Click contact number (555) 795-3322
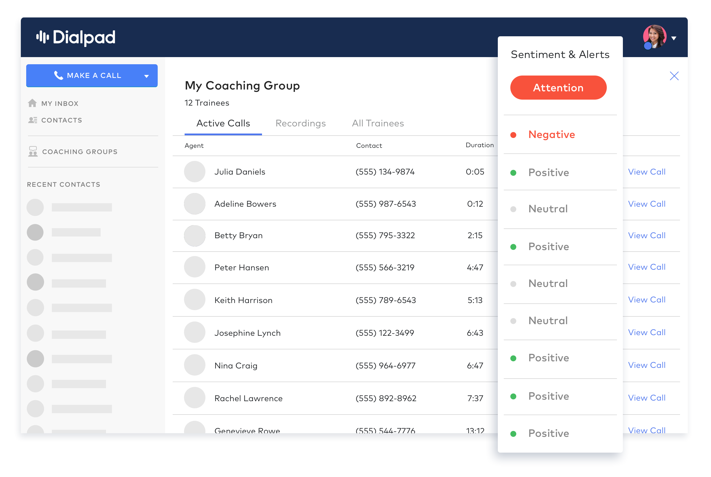Viewport: 711px width, 477px height. coord(385,236)
